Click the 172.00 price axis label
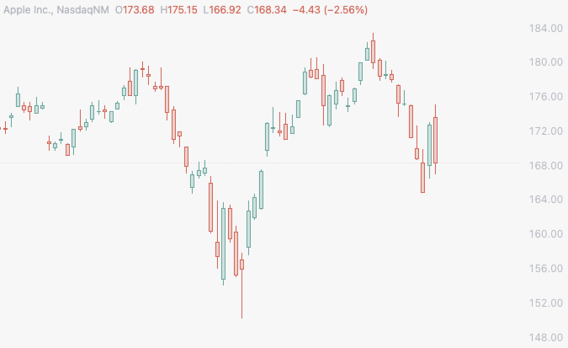 point(546,131)
